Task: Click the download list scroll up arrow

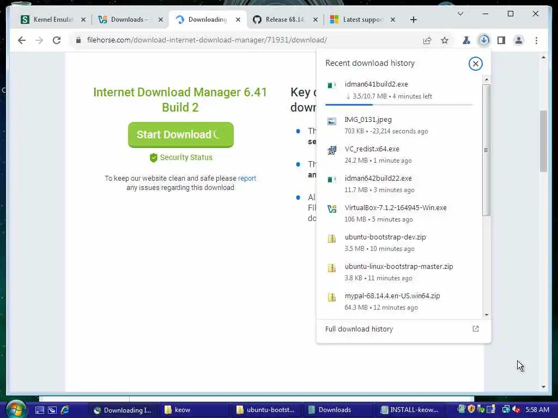Action: coord(486,79)
